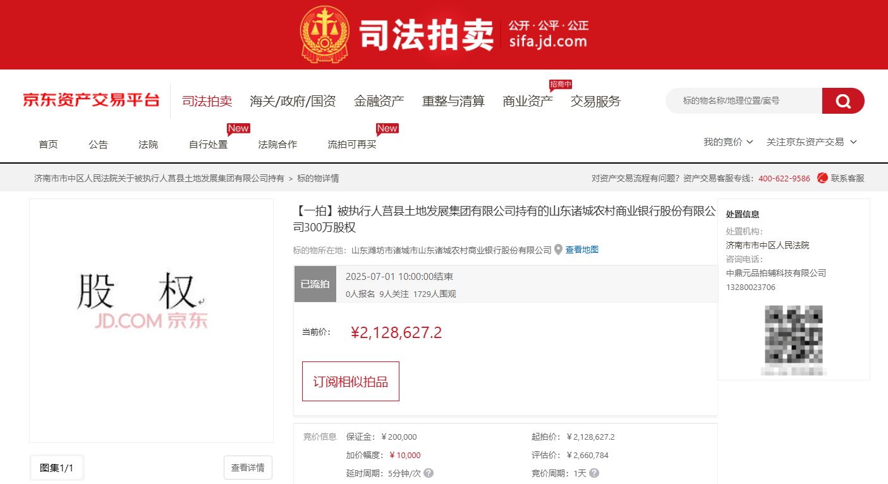Switch to the 自行处置 tab
Screen dimensions: 888x484
pos(208,145)
